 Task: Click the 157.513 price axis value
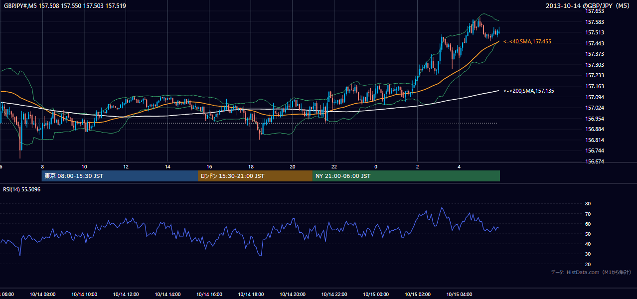(595, 32)
